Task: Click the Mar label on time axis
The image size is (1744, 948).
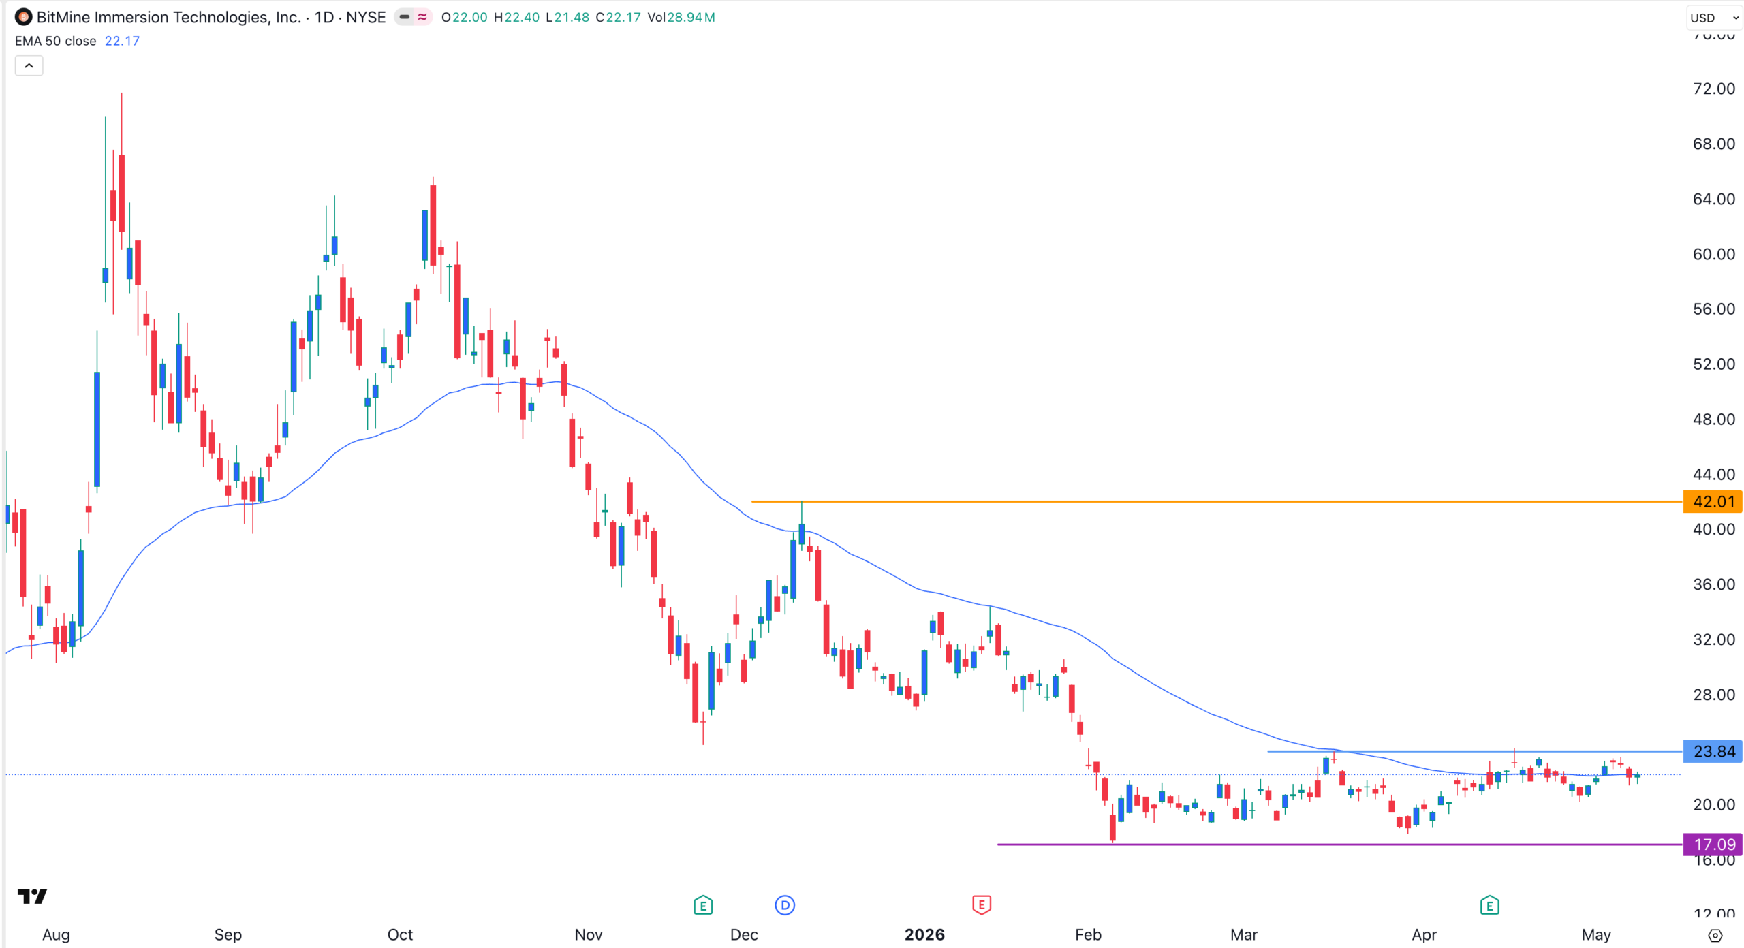Action: tap(1243, 934)
